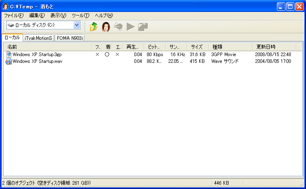Sort by the サイズ column header
The image size is (306, 189).
197,47
